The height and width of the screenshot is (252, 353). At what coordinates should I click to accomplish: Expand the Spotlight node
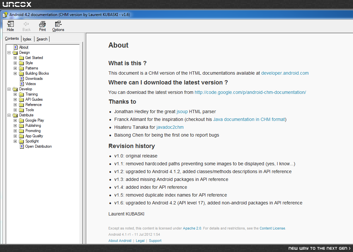[x=15, y=141]
